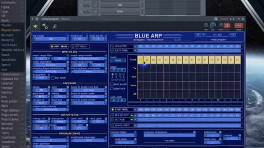Open order algorithm dropdown
This screenshot has width=264, height=148.
click(x=51, y=65)
